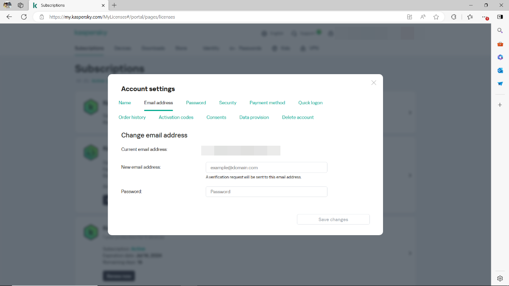Open the Activation codes tab
This screenshot has width=509, height=286.
176,117
